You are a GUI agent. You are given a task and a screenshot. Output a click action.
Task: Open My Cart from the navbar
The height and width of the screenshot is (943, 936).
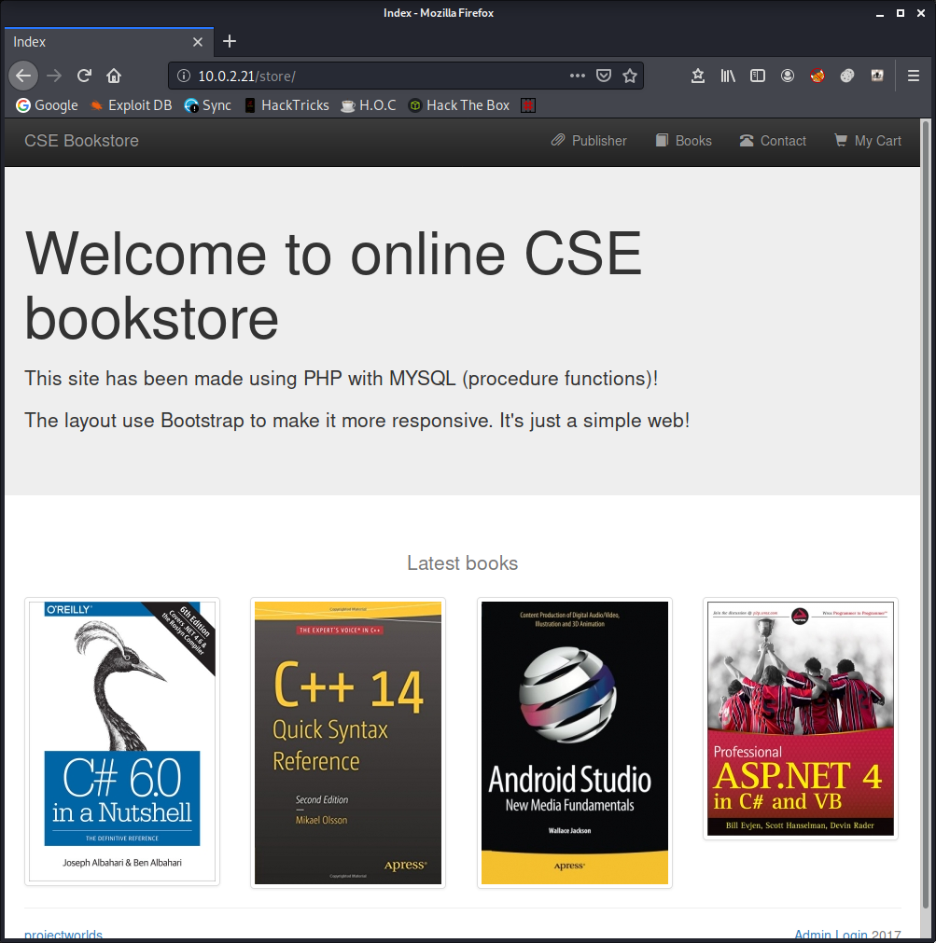click(867, 141)
